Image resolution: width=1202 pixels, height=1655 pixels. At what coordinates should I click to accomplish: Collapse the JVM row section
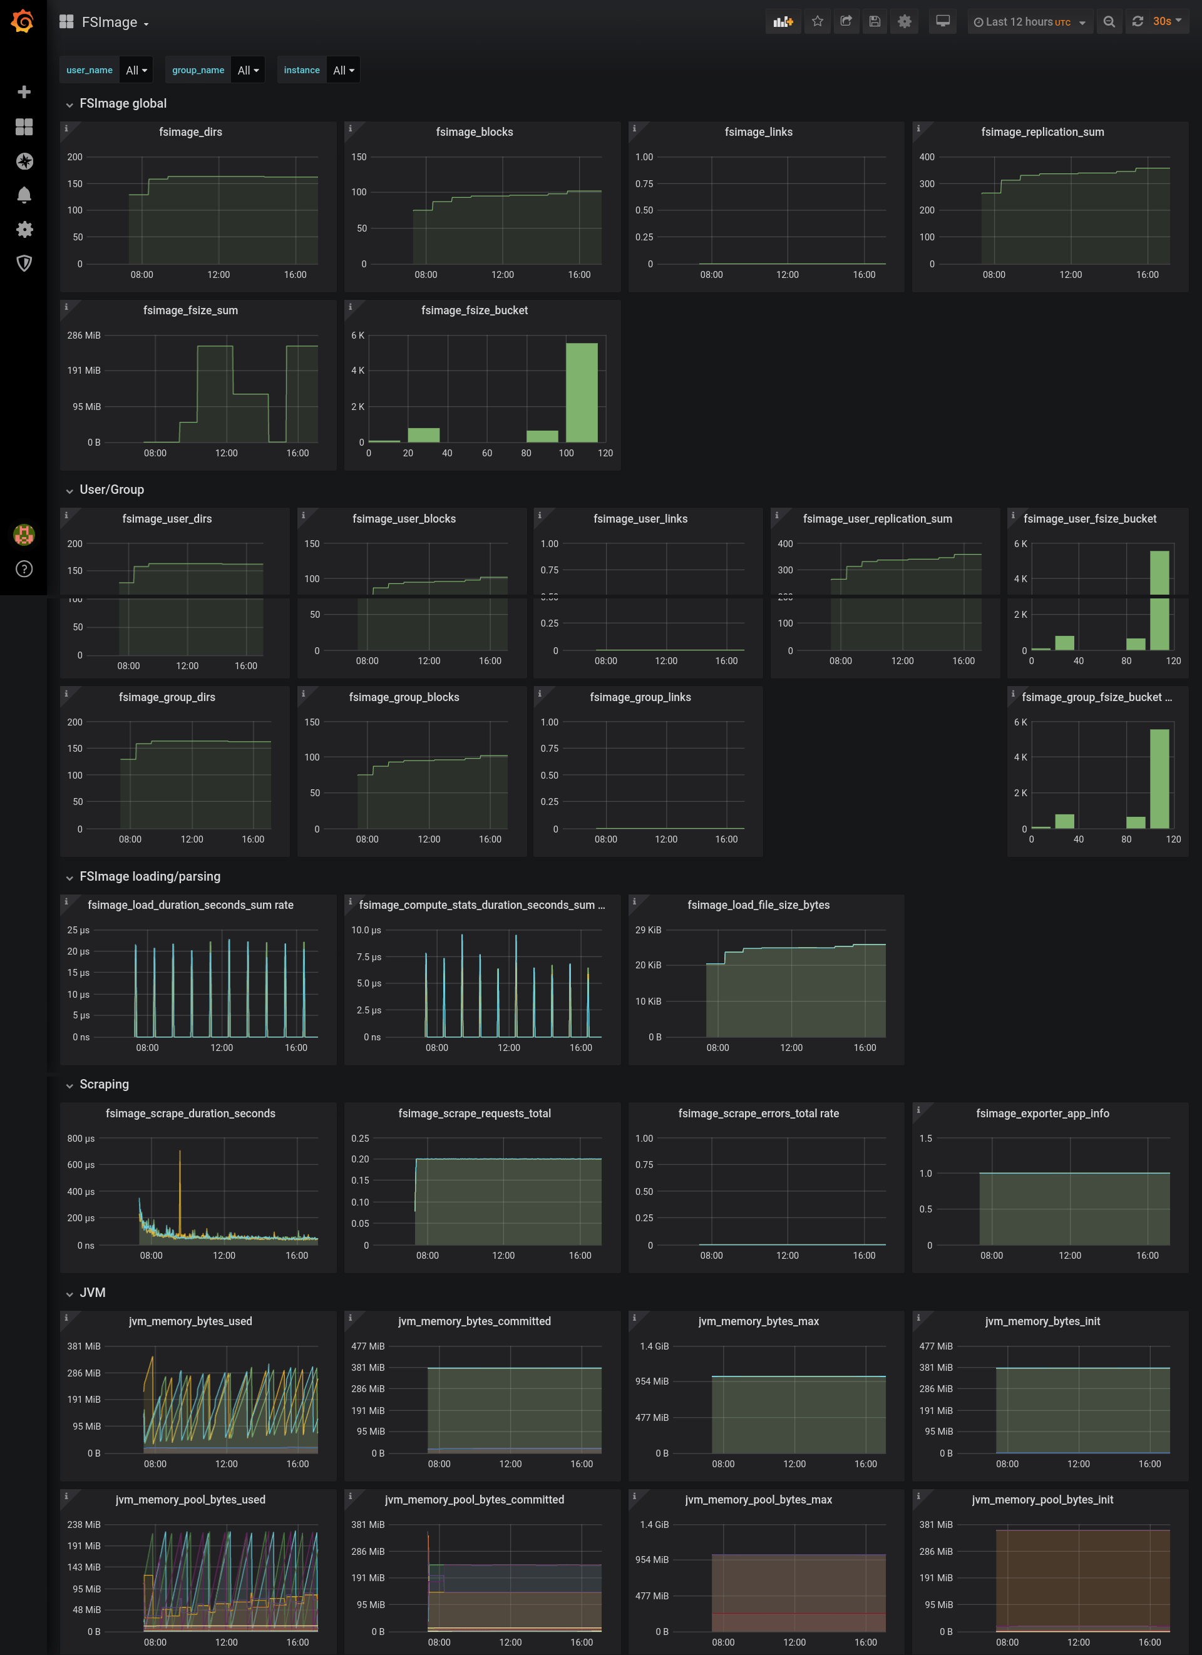92,1293
